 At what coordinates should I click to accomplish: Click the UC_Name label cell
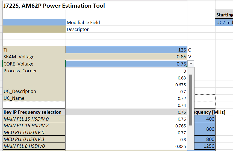coord(34,98)
